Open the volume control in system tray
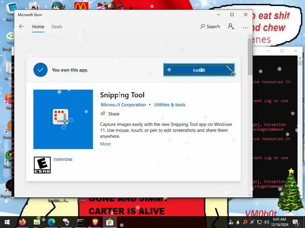Viewport: 305px width, 228px height. [267, 222]
